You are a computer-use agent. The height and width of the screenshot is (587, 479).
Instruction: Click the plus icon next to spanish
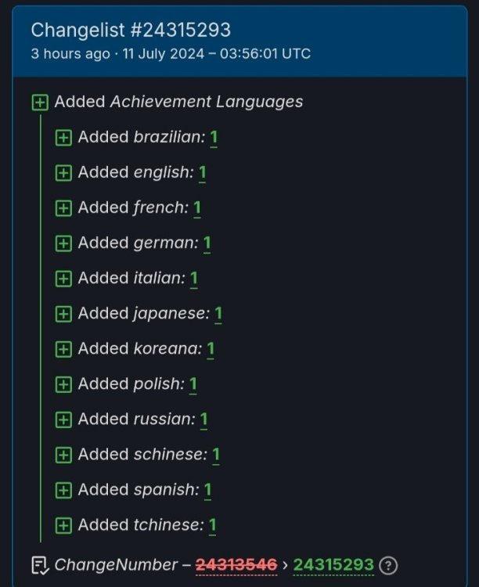63,490
